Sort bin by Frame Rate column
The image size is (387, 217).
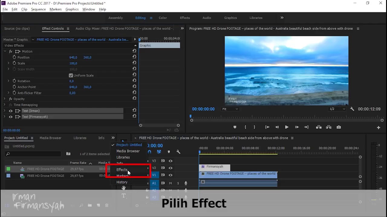pyautogui.click(x=78, y=163)
